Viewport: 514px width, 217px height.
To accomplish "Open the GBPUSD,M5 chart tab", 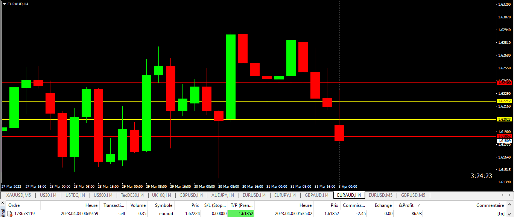I will [x=413, y=195].
